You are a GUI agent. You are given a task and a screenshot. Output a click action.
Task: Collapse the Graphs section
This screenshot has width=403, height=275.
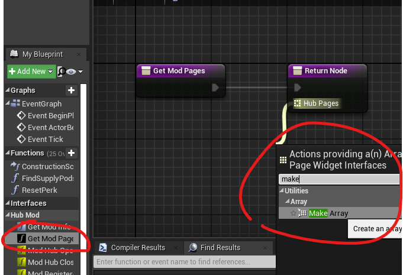click(x=8, y=90)
